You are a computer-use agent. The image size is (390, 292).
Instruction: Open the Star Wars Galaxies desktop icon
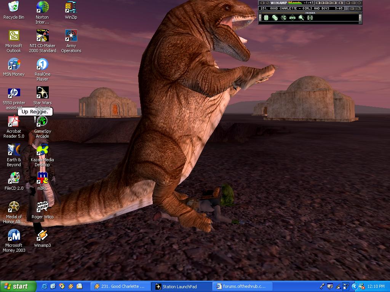[42, 93]
